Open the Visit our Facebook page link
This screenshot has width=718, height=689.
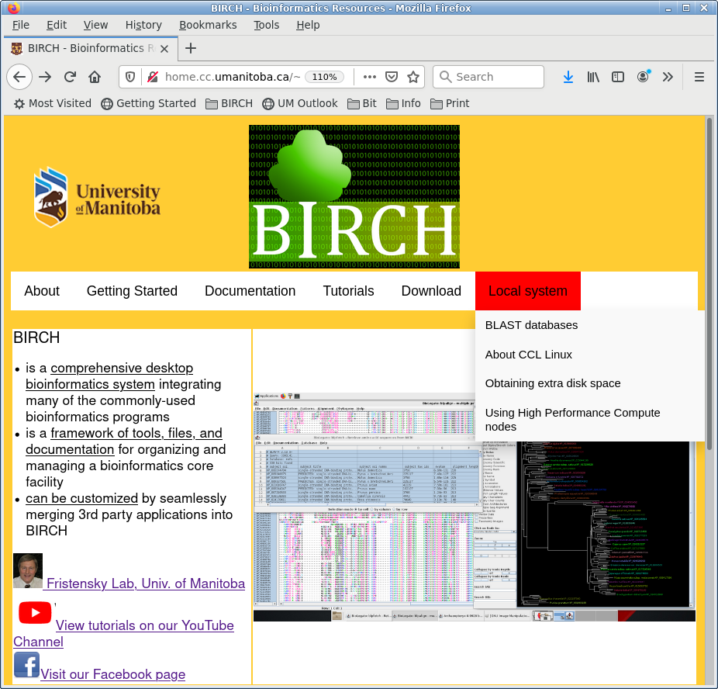click(112, 674)
